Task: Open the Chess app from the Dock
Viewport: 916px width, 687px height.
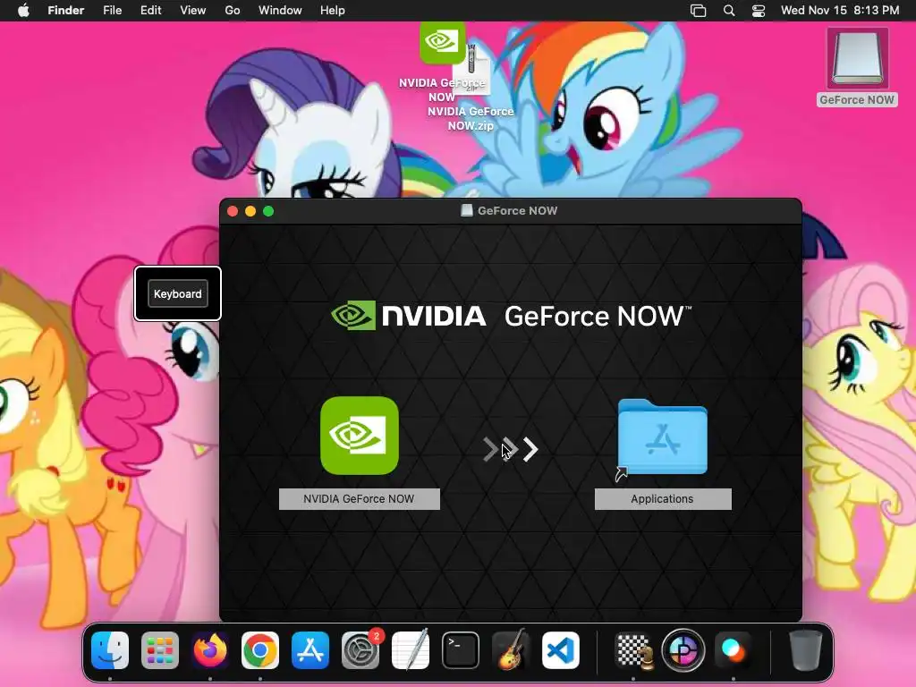Action: [x=634, y=650]
